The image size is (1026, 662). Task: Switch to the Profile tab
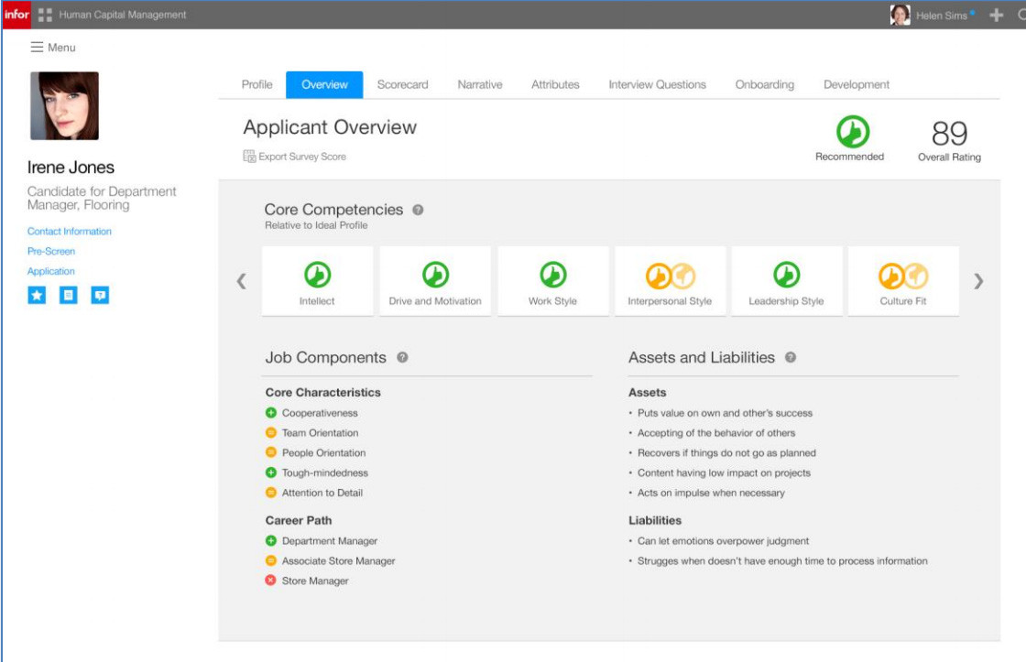pyautogui.click(x=256, y=84)
